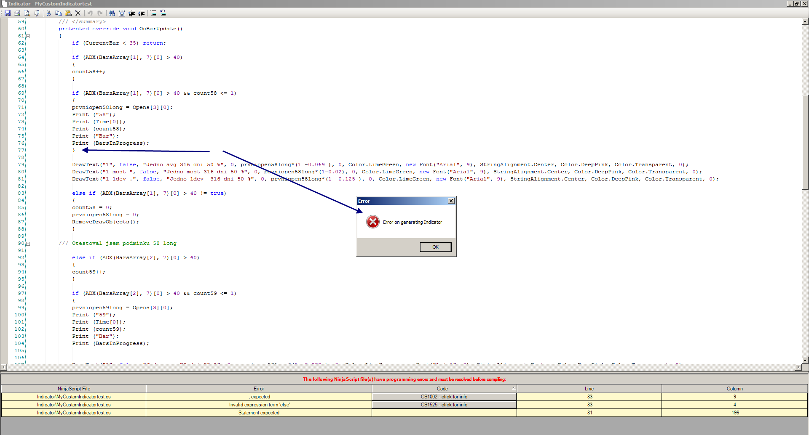This screenshot has height=435, width=809.
Task: Save the indicator with the floppy disk icon
Action: click(8, 13)
